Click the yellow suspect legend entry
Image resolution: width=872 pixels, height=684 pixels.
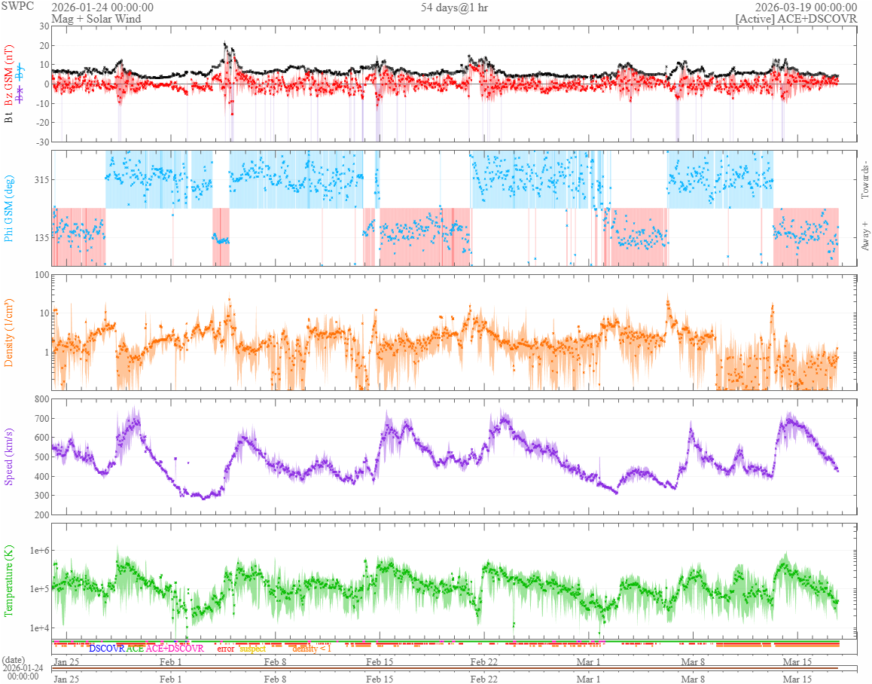[x=253, y=649]
